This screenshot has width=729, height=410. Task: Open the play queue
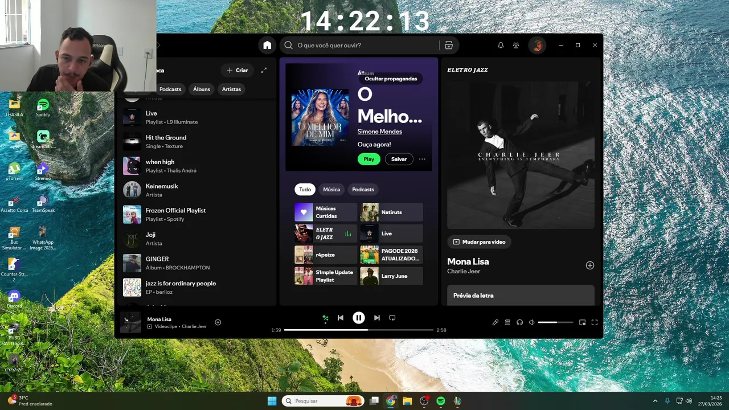tap(507, 322)
